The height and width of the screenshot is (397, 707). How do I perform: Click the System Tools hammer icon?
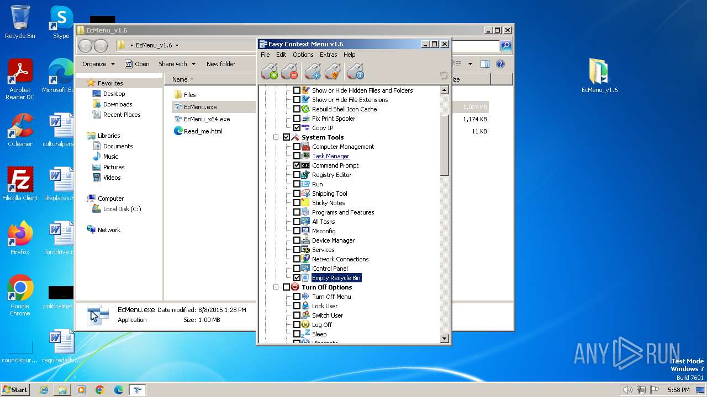point(295,137)
